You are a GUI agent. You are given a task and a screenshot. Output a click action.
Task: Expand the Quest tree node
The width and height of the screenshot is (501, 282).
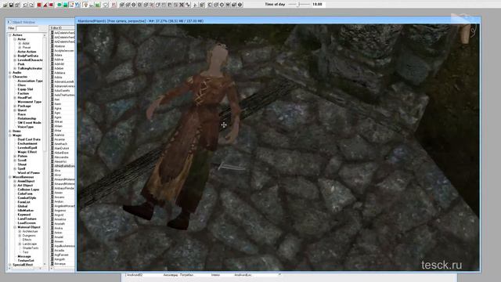click(x=15, y=110)
